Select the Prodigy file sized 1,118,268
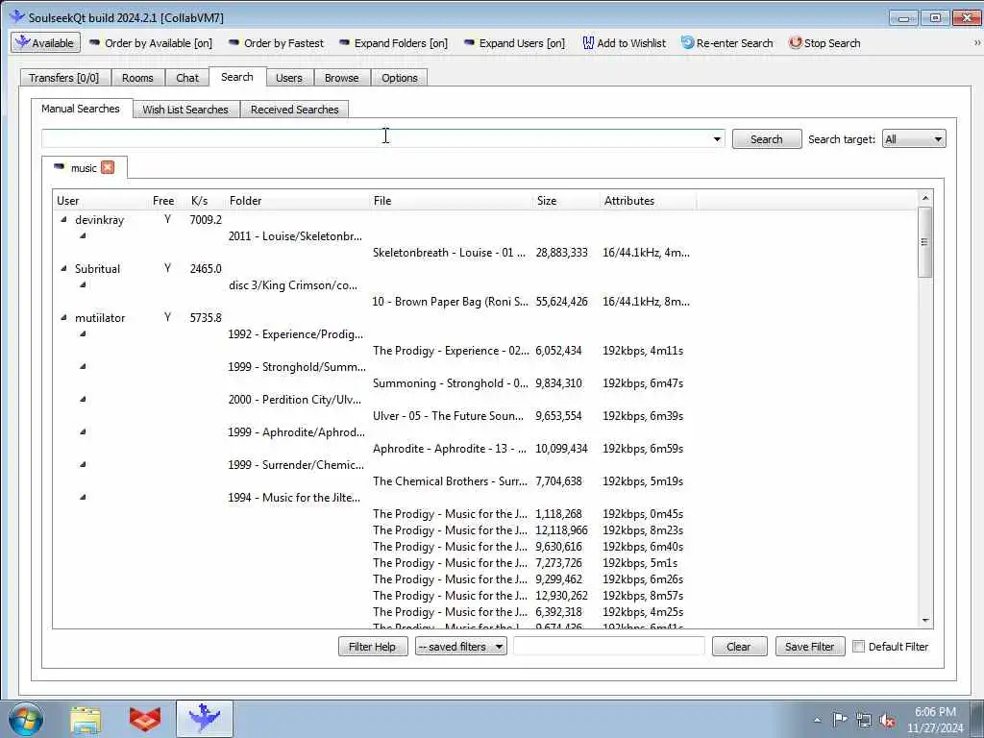The height and width of the screenshot is (738, 984). click(450, 513)
